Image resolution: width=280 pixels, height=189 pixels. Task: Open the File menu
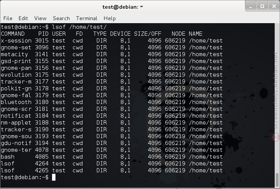click(x=8, y=18)
